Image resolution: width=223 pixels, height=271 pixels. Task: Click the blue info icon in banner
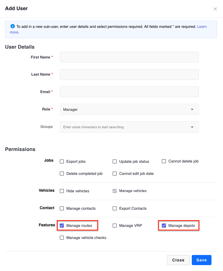point(12,26)
